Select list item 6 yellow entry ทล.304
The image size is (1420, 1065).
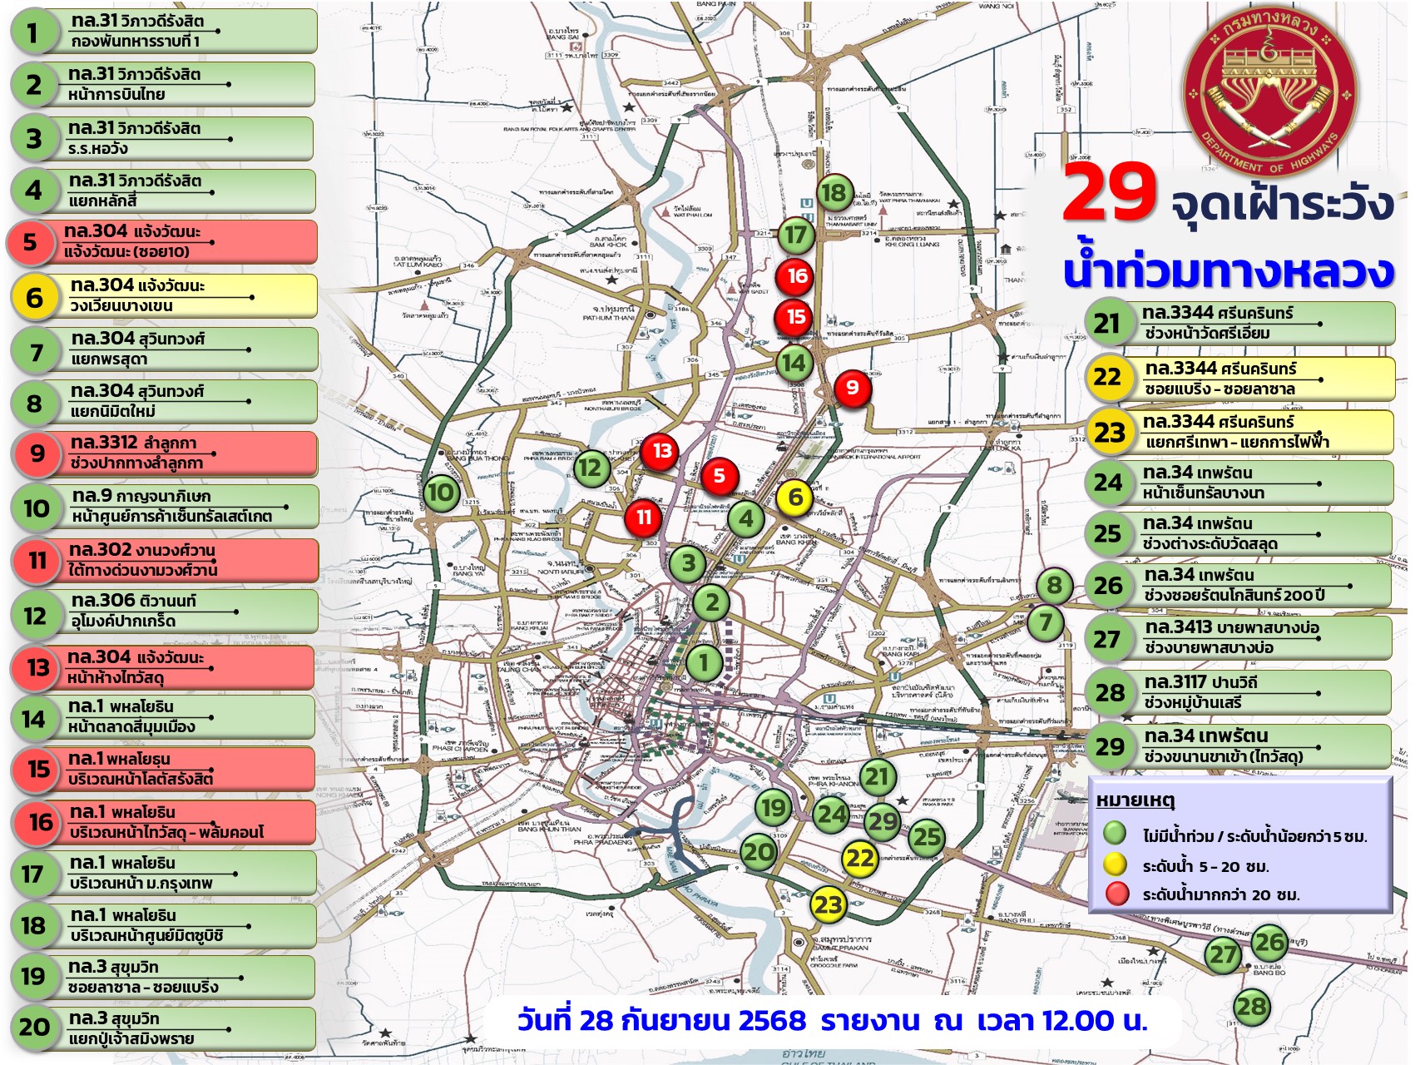164,296
